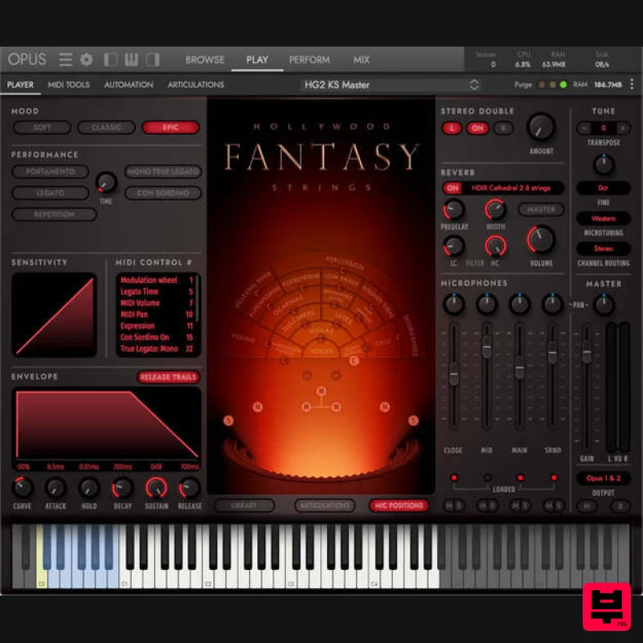Open the fine tune value field
Screen dimensions: 643x643
(604, 188)
